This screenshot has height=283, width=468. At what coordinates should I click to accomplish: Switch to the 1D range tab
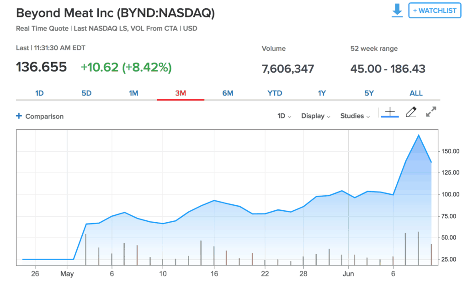coord(39,93)
